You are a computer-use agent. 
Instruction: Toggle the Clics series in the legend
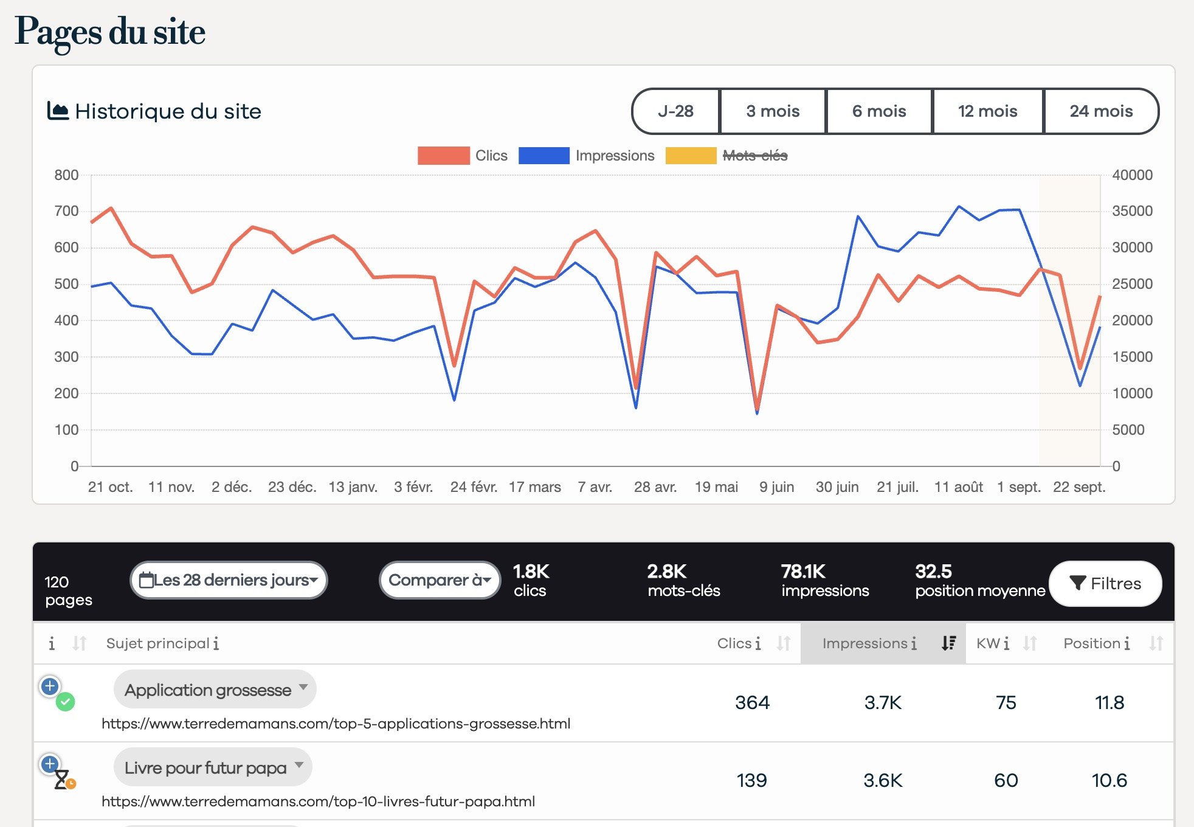491,156
